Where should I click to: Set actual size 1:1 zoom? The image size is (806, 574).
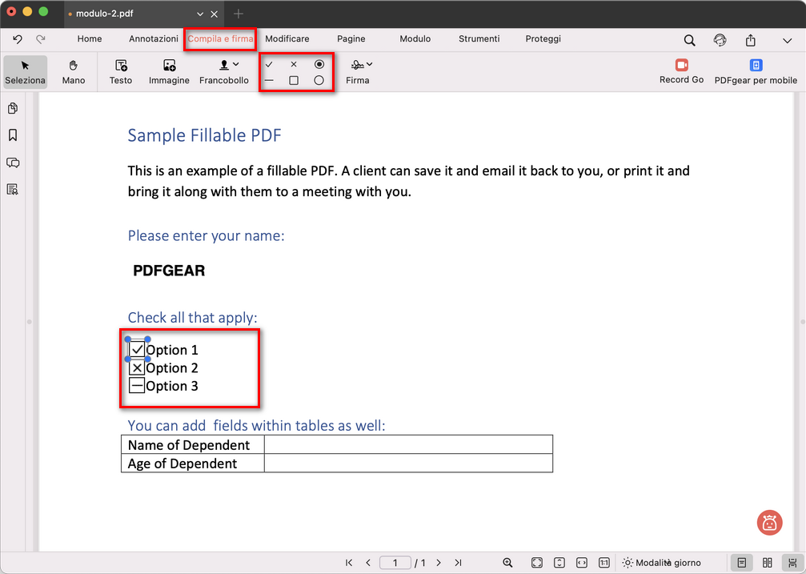pyautogui.click(x=604, y=563)
